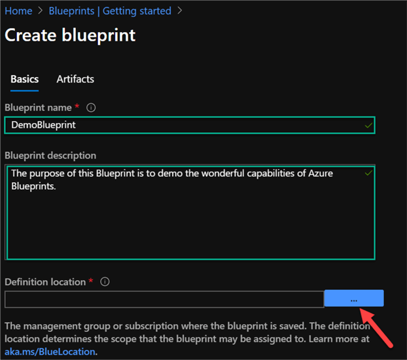This screenshot has height=360, width=407.
Task: Click the Blueprint description label
Action: coord(50,156)
